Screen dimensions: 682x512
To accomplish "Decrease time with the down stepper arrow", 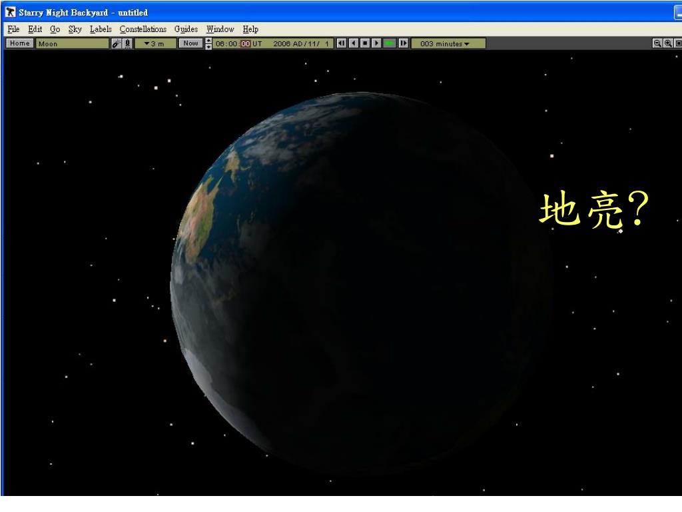I will tap(208, 47).
